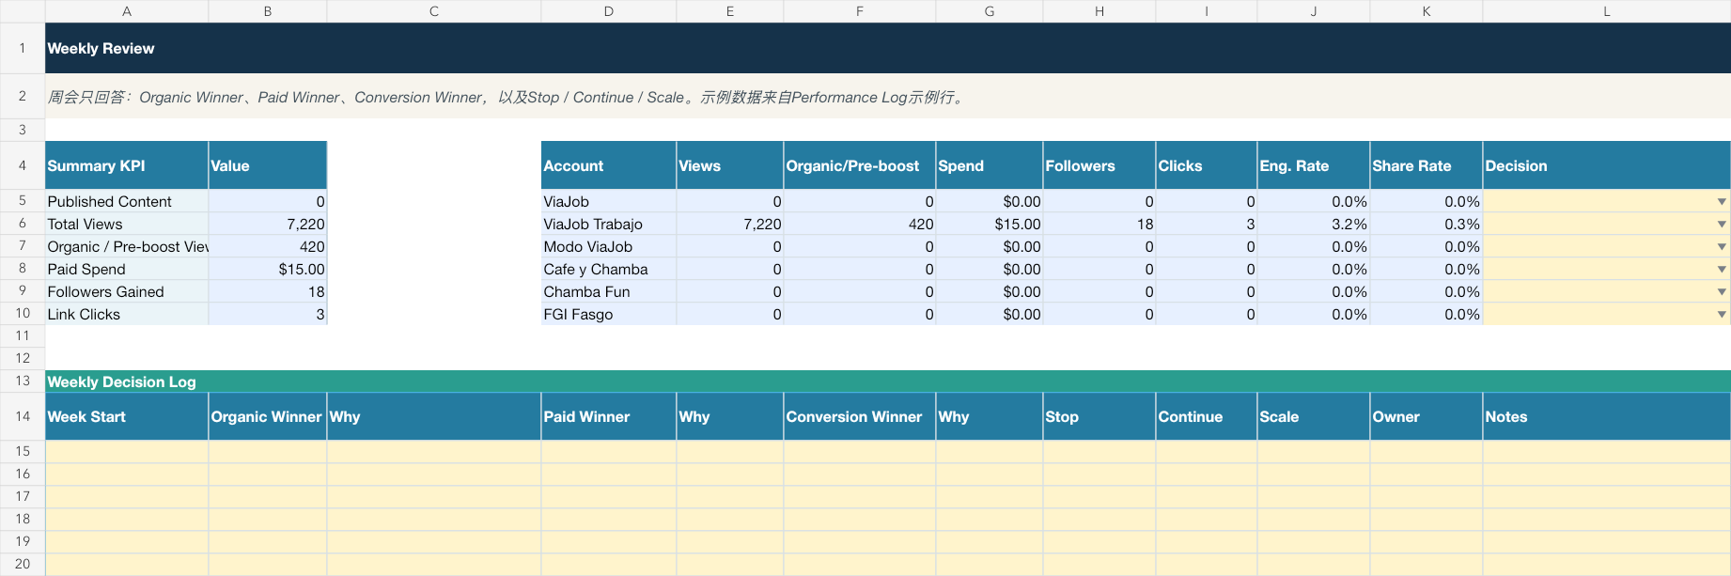Select column A header
Viewport: 1731px width, 576px height.
tap(127, 11)
